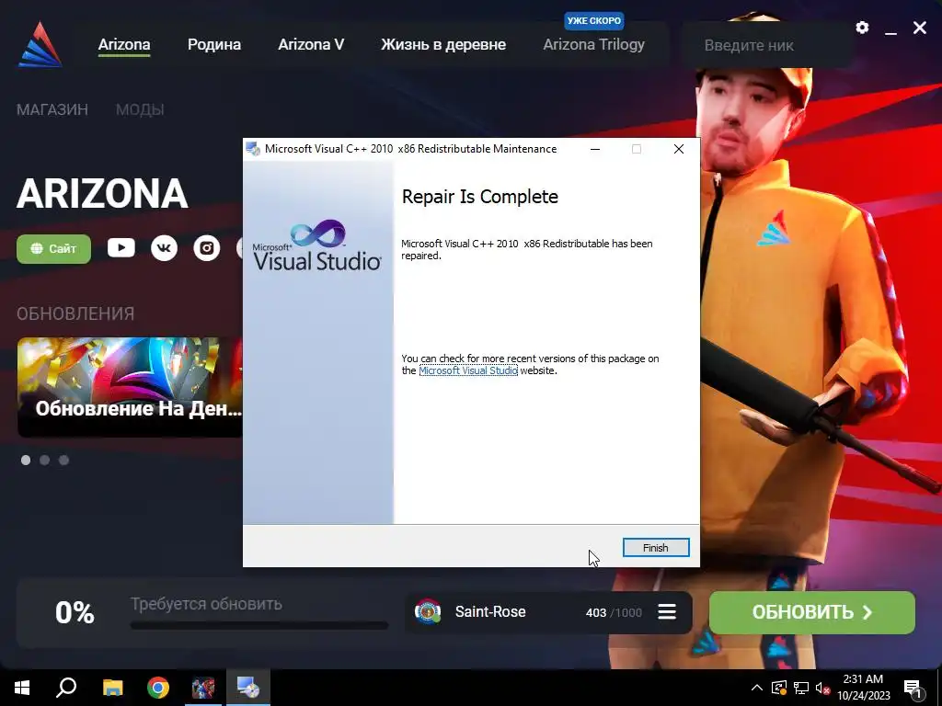
Task: Open the muted volume tray icon
Action: pyautogui.click(x=822, y=688)
